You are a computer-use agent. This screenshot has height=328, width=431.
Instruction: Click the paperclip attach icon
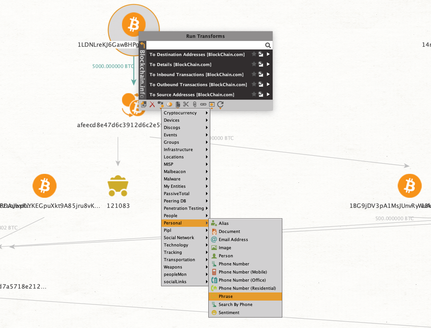[195, 104]
